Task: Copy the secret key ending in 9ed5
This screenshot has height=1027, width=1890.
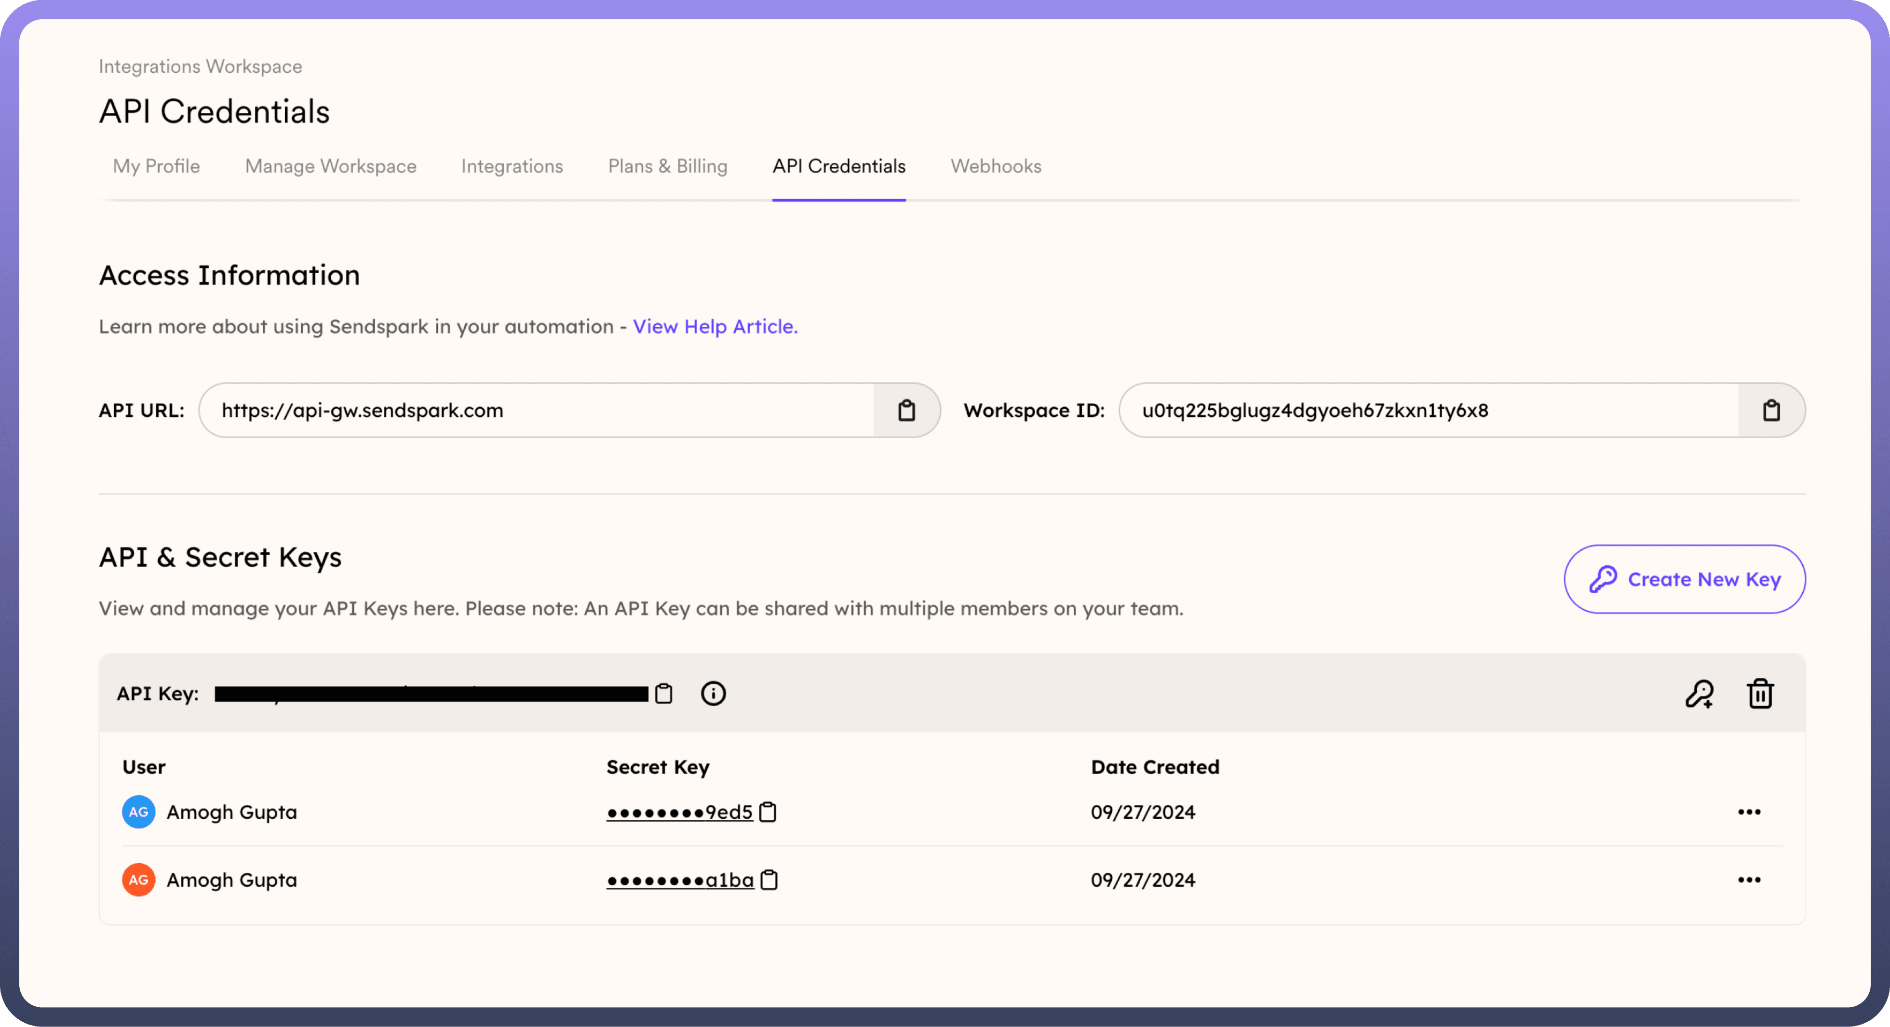Action: pyautogui.click(x=768, y=812)
